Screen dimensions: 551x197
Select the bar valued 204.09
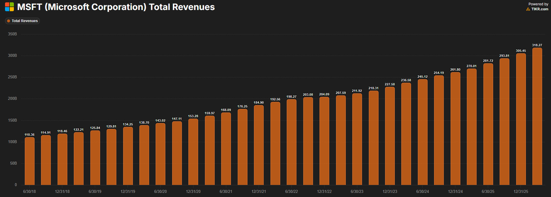(x=324, y=141)
